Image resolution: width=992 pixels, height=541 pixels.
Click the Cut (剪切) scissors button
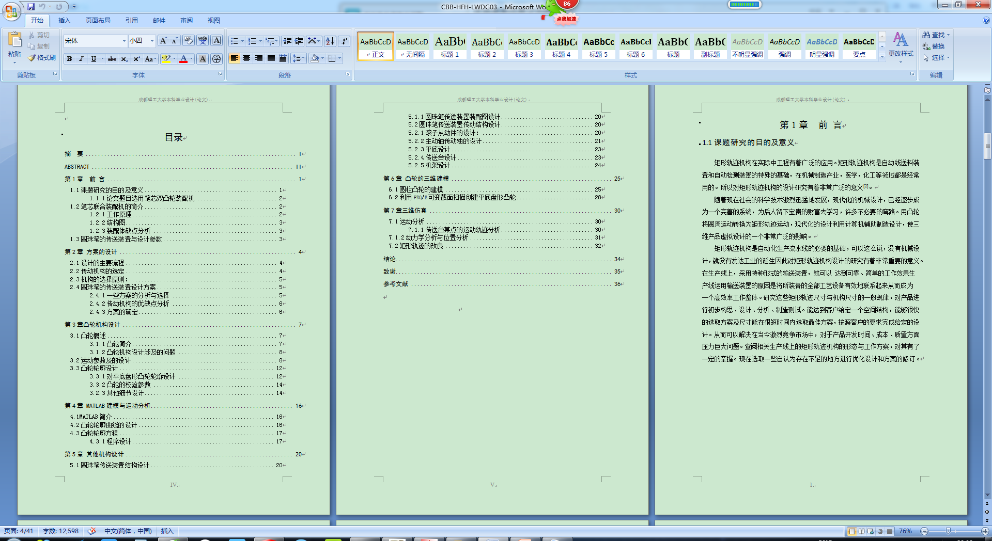click(x=40, y=35)
